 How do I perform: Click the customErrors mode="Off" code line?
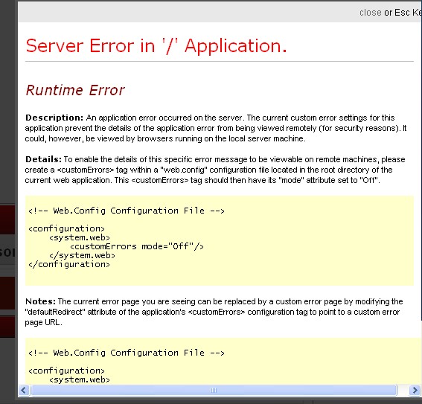pyautogui.click(x=137, y=246)
